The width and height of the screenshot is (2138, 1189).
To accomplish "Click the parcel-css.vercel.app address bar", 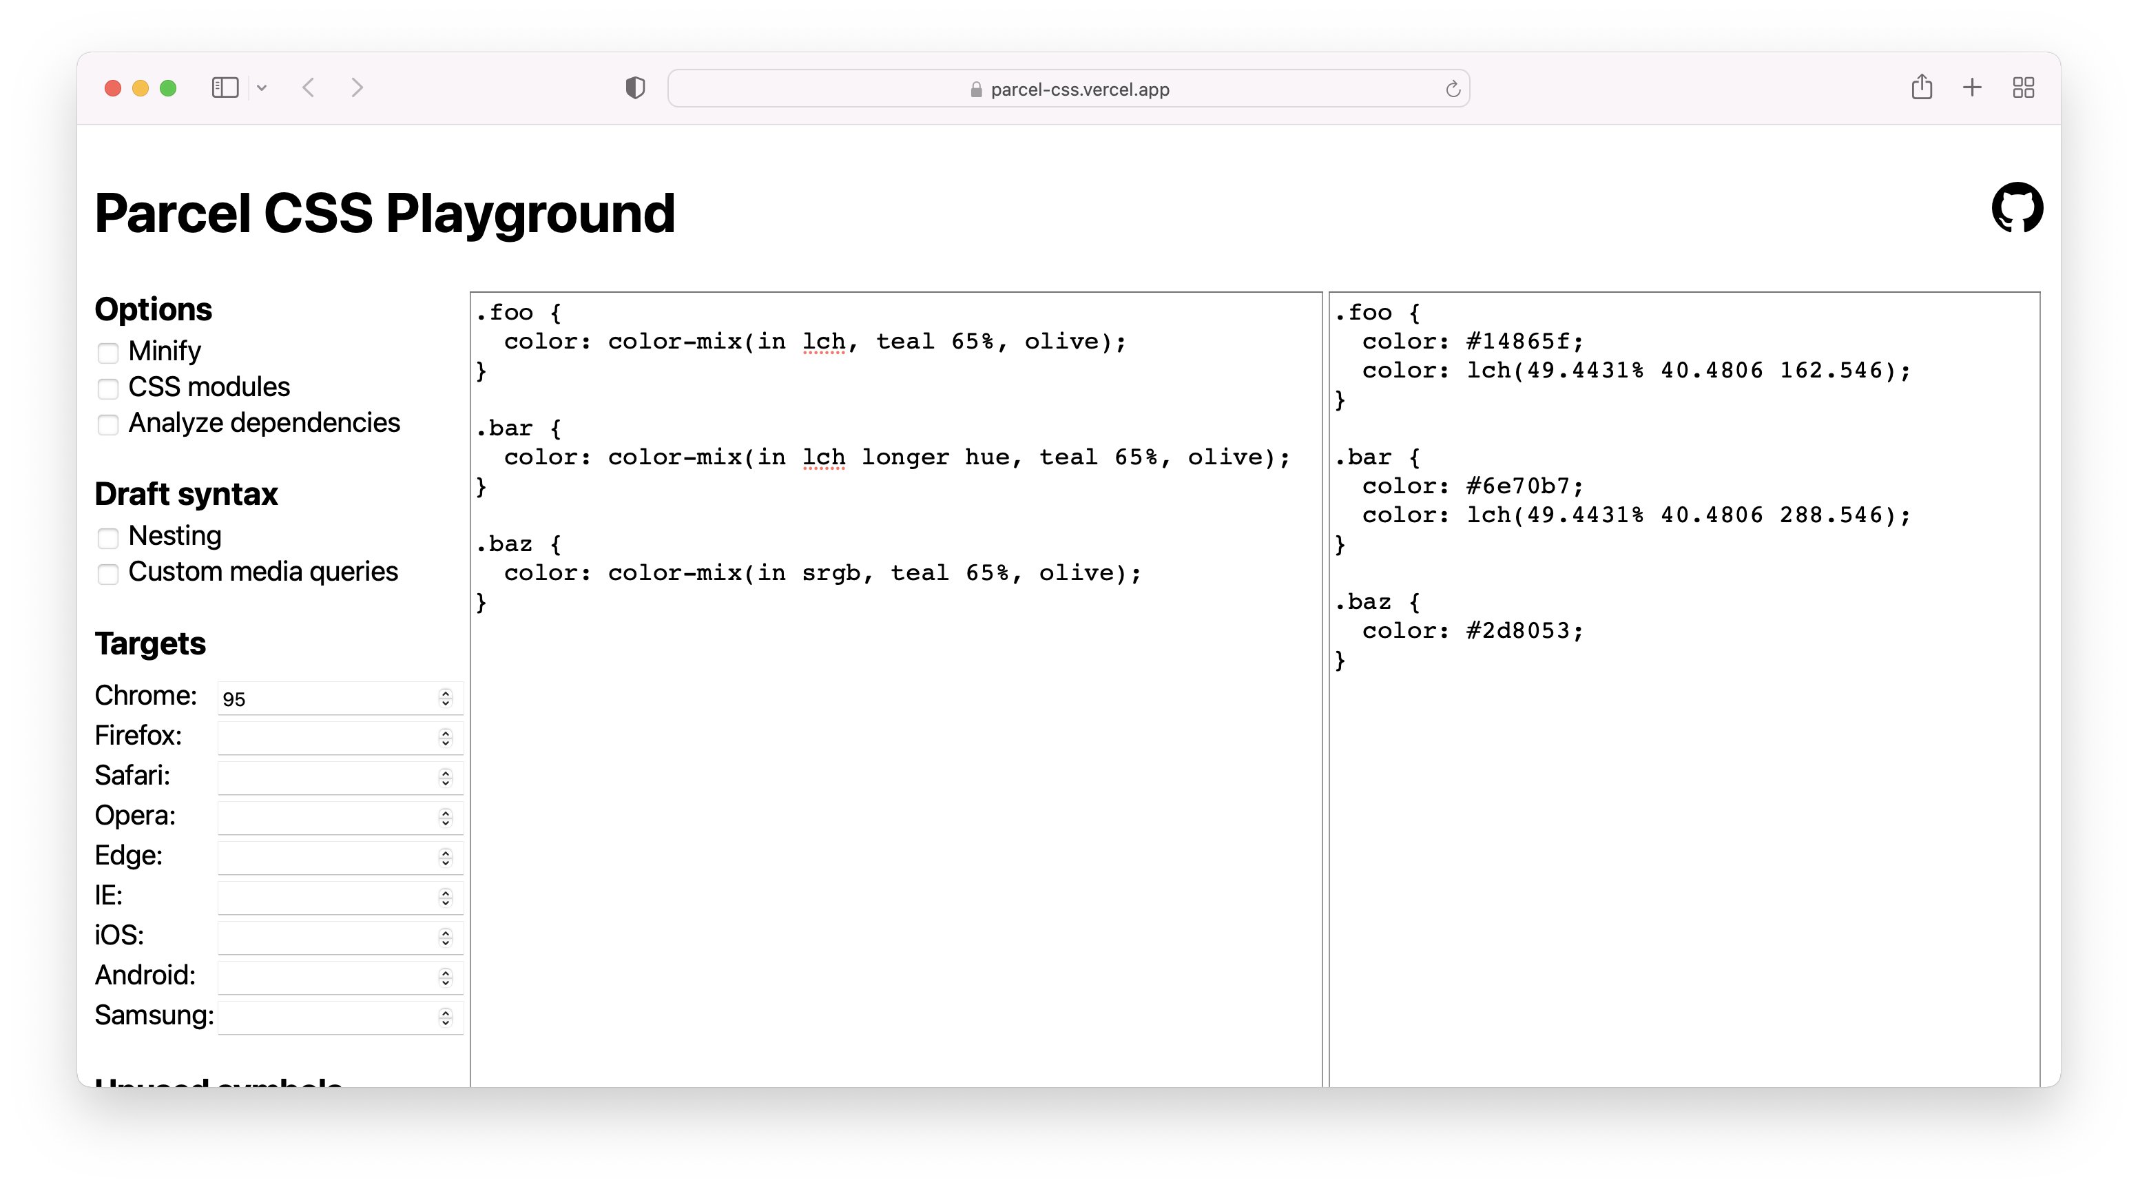I will tap(1068, 89).
